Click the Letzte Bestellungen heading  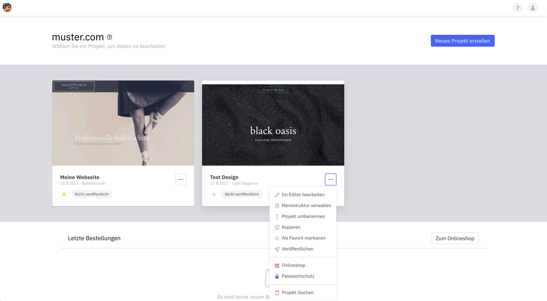[x=94, y=238]
